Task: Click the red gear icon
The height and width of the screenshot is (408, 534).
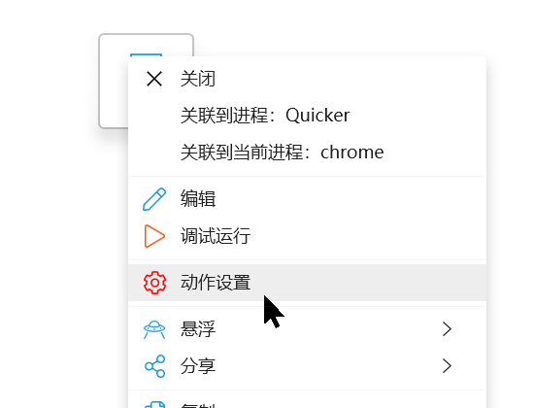Action: pos(154,283)
